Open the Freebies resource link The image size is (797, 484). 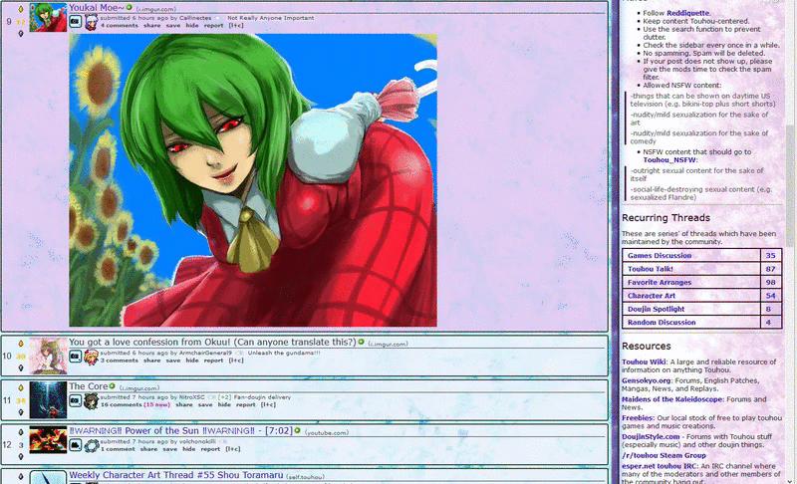(638, 418)
